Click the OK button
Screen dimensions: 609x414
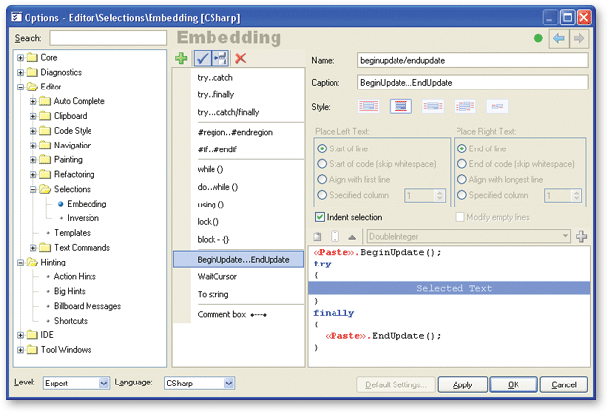pyautogui.click(x=514, y=384)
